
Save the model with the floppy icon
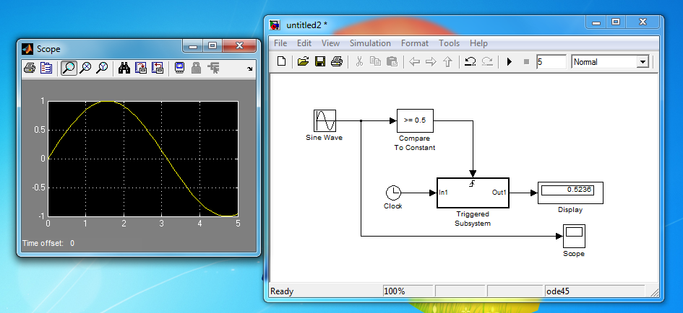point(319,62)
